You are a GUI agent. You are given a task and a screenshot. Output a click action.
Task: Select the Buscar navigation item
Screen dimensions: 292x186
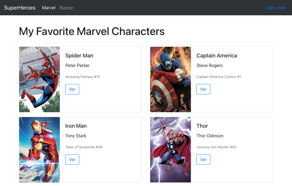[66, 8]
